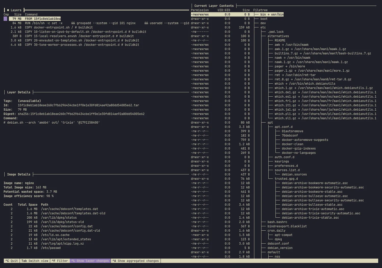Toggle Show layer changes mode

90,261
